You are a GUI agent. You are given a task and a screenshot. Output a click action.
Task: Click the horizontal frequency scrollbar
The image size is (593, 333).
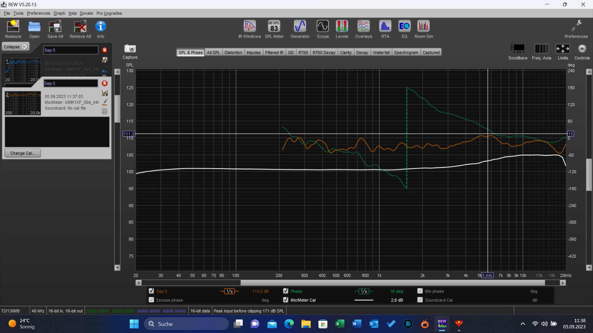[392, 283]
